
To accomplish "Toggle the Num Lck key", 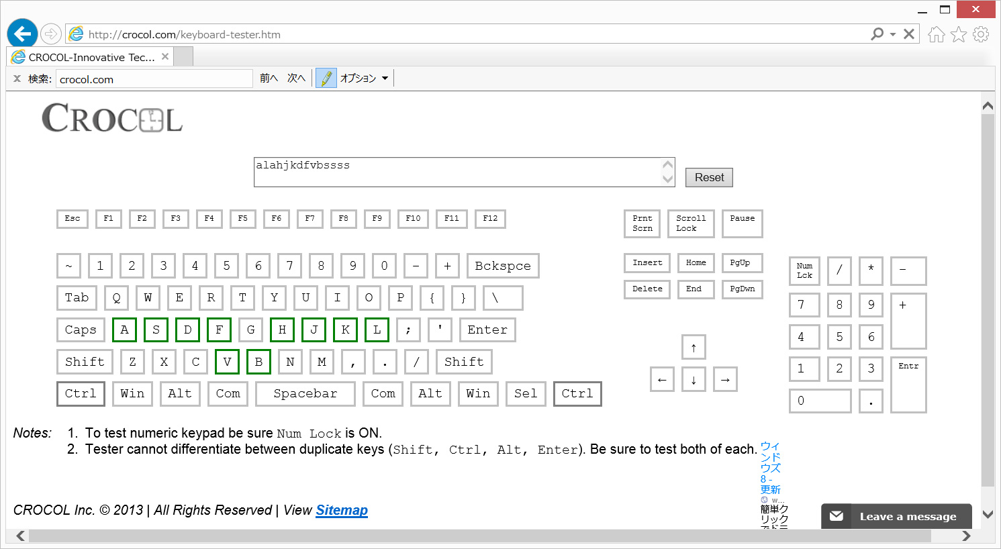I will pyautogui.click(x=804, y=270).
